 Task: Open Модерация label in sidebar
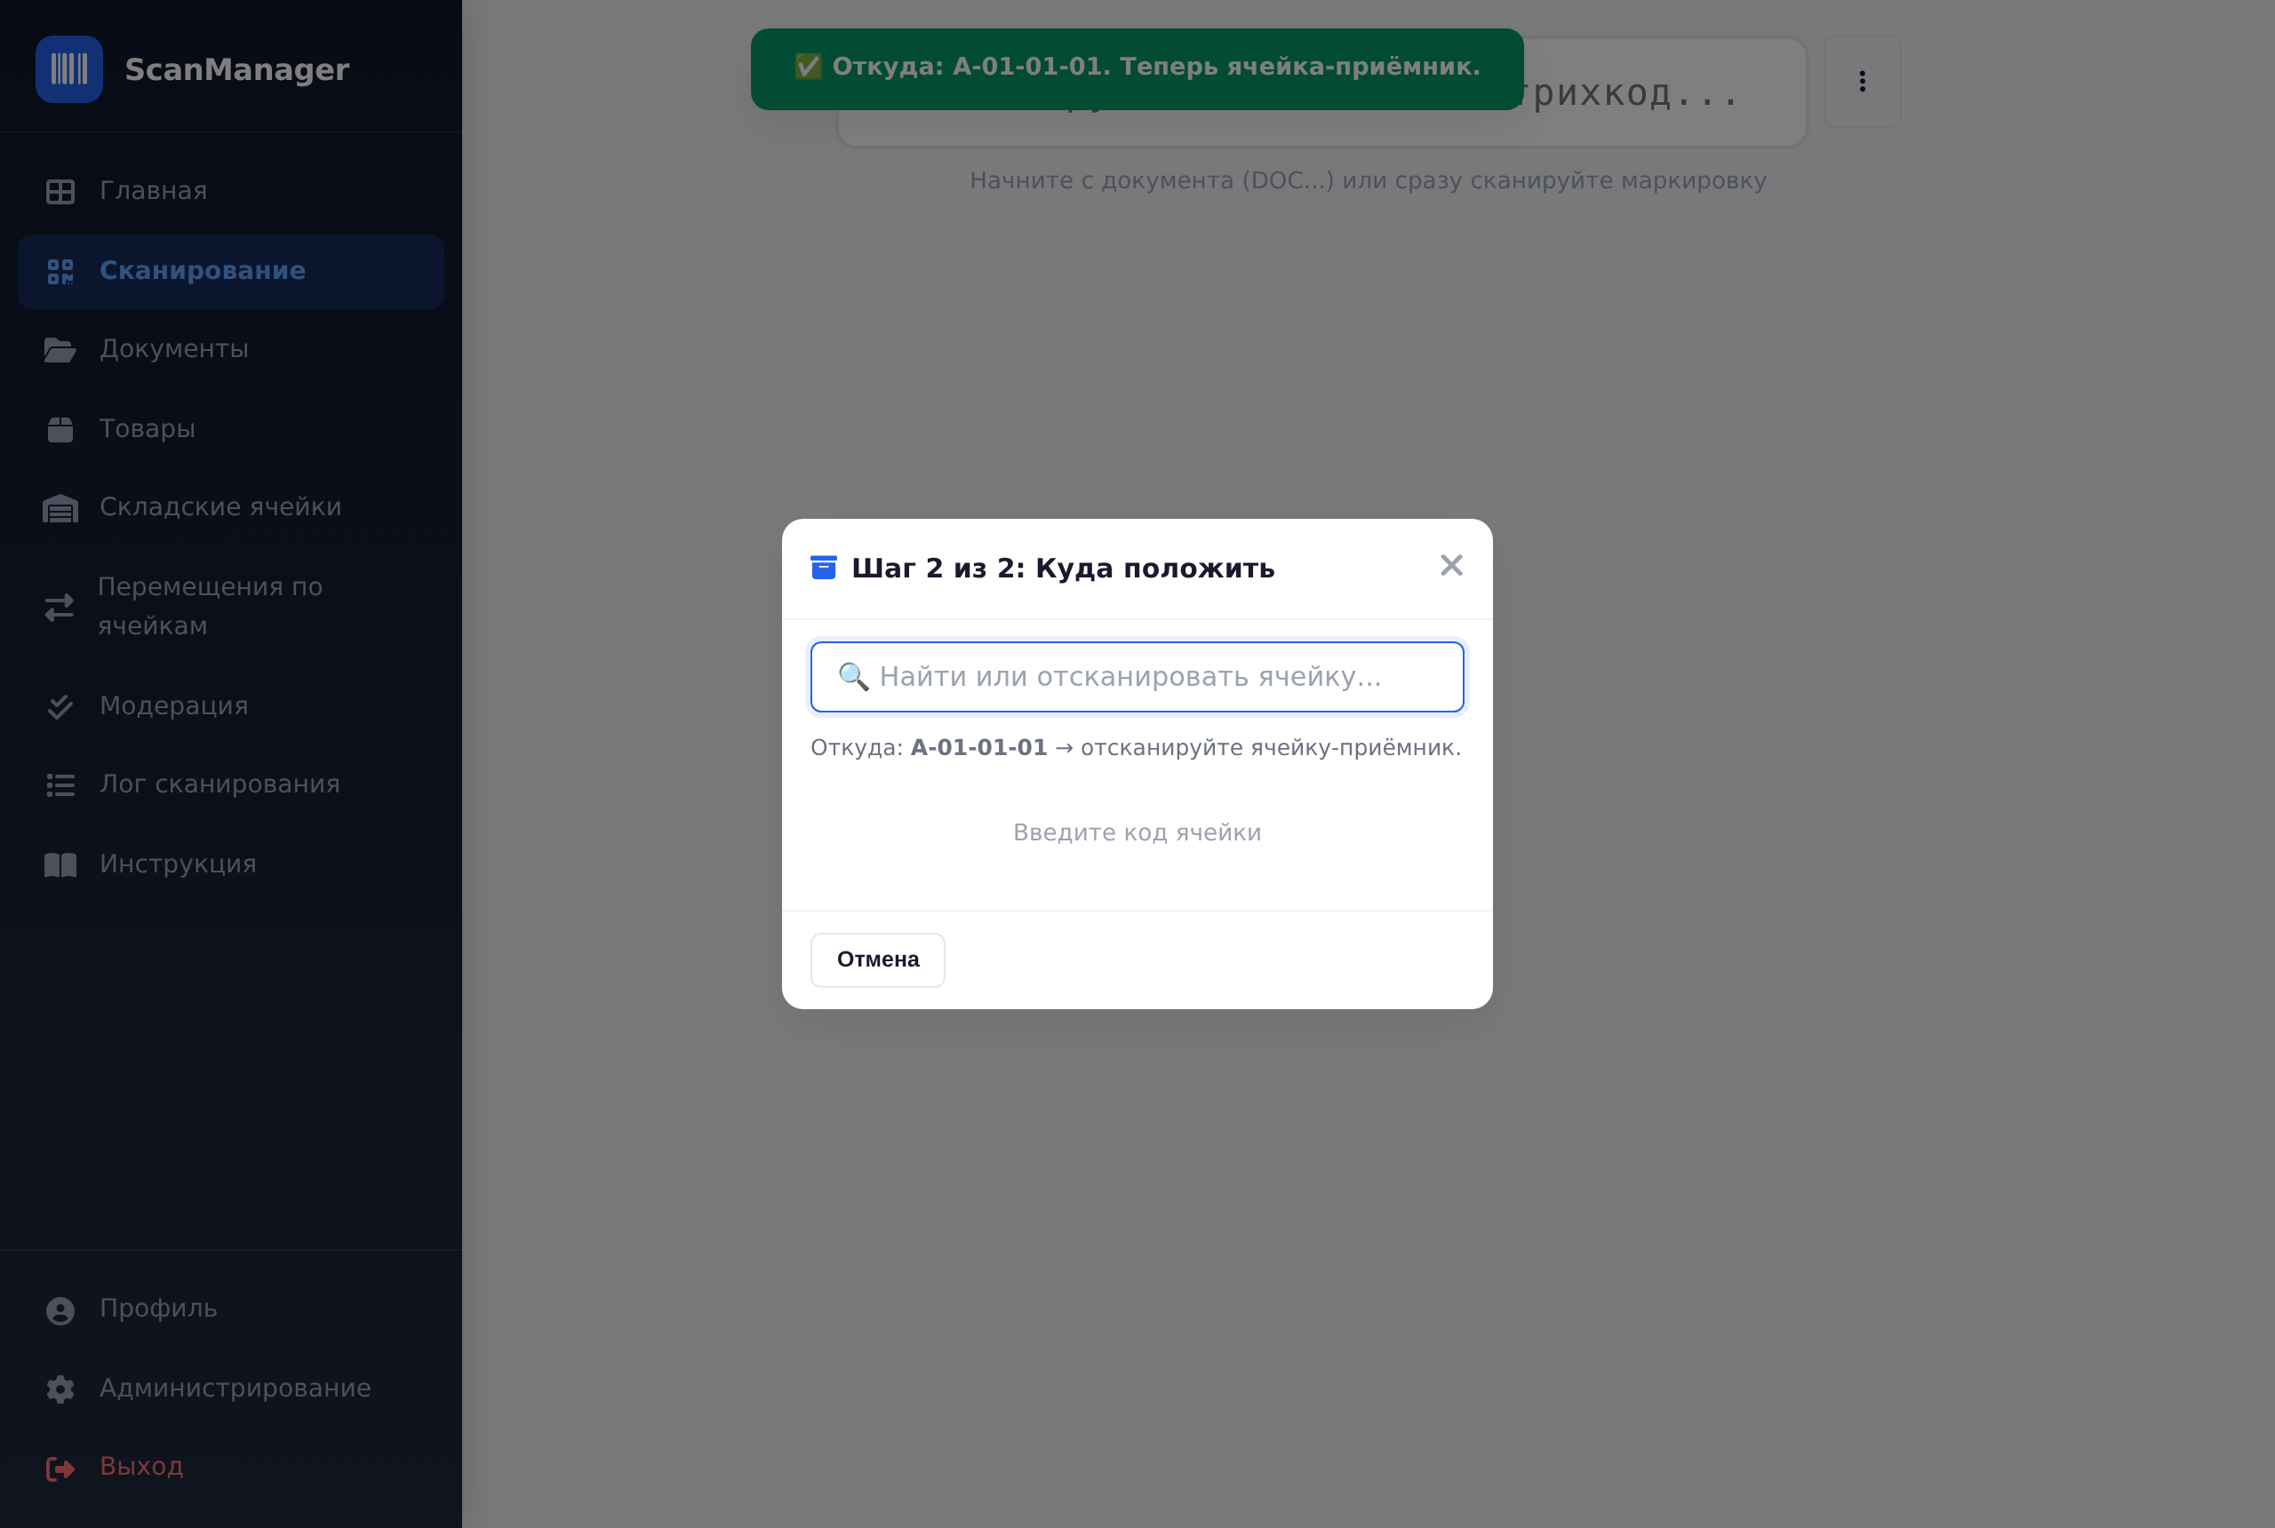pos(174,705)
